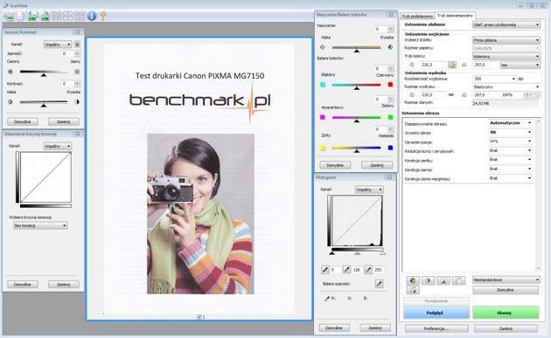Open the yellow help guide icon
This screenshot has width=551, height=338.
click(103, 16)
